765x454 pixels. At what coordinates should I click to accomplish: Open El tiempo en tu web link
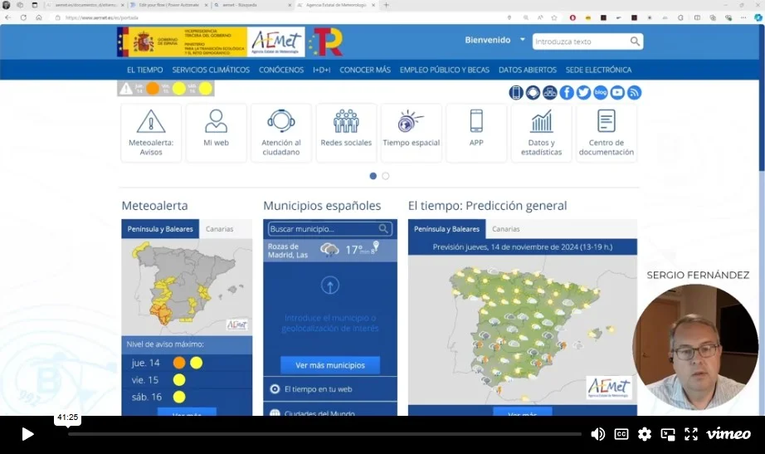click(x=318, y=388)
